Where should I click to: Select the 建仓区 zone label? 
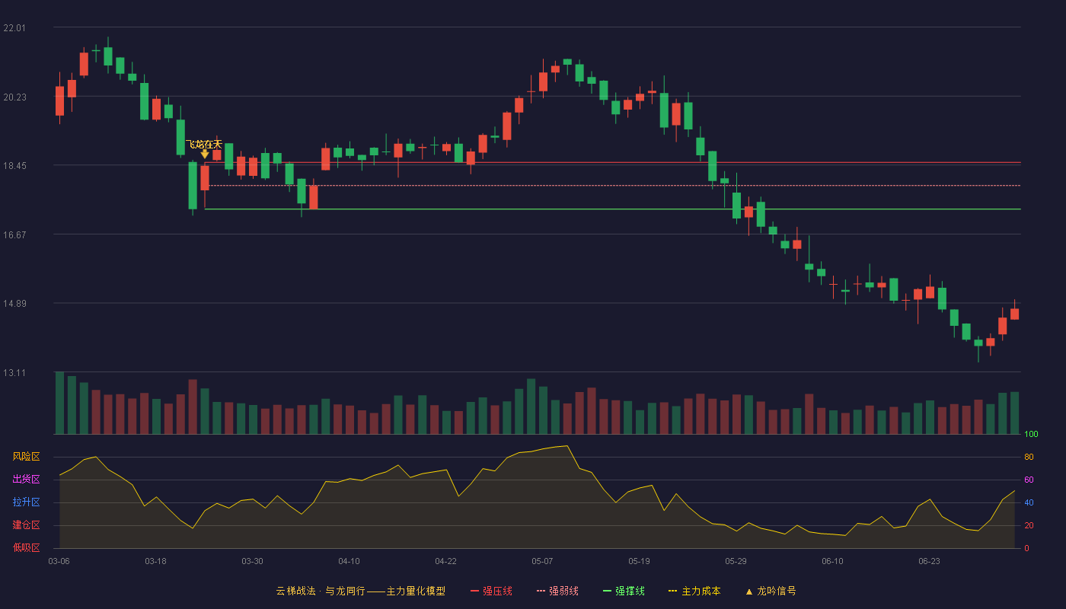pyautogui.click(x=26, y=525)
